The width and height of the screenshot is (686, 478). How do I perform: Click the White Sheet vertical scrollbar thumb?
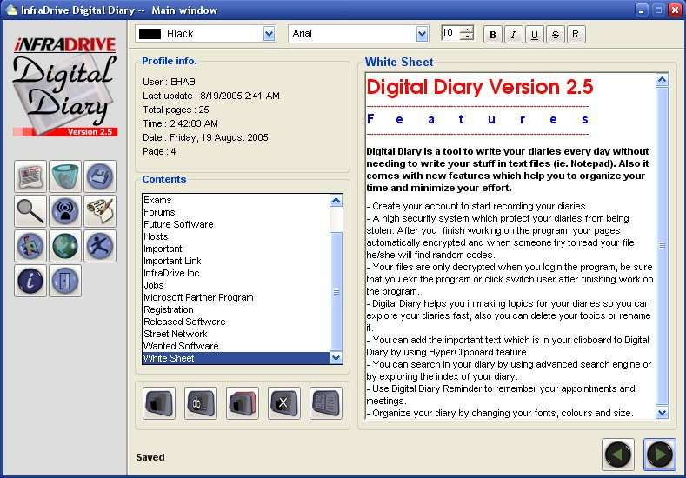click(662, 246)
